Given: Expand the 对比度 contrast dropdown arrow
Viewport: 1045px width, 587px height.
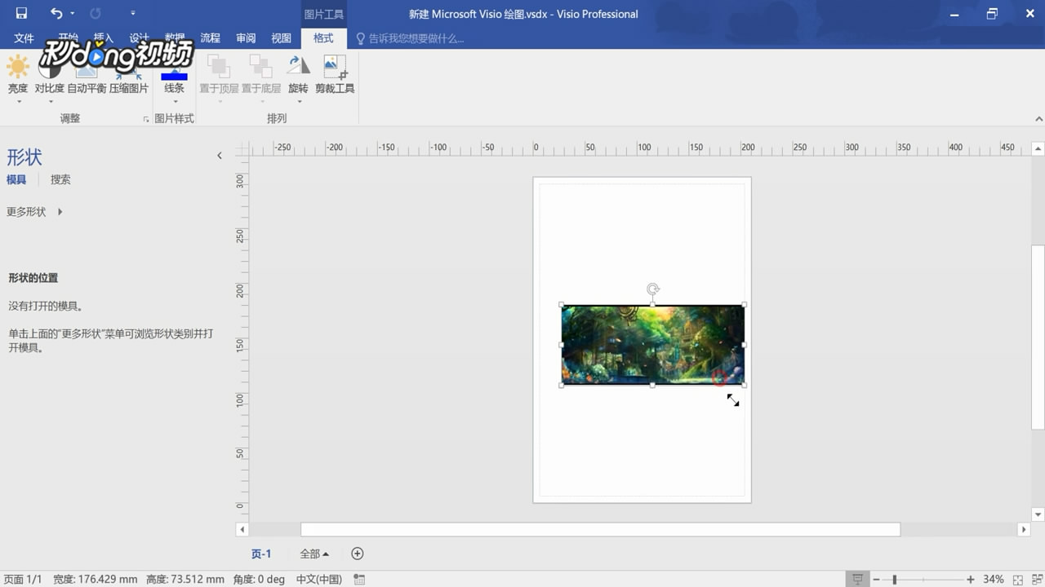Looking at the screenshot, I should pos(50,101).
